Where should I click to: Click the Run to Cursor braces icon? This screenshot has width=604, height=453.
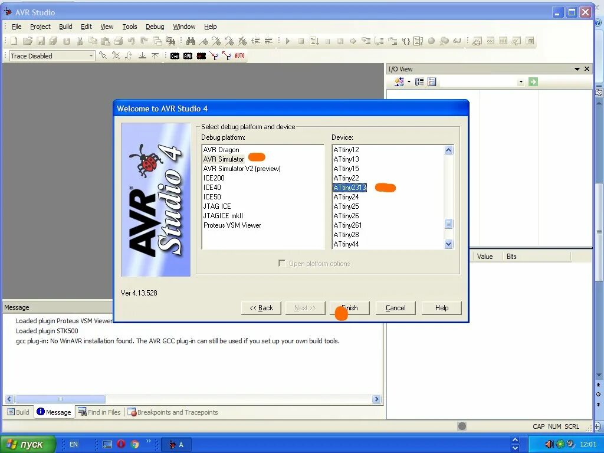(x=405, y=41)
